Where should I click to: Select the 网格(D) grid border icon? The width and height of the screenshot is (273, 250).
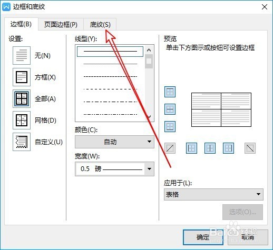22,120
